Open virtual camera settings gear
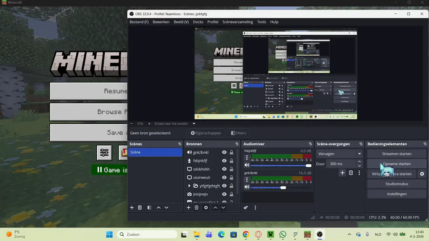This screenshot has width=429, height=241. coord(422,174)
